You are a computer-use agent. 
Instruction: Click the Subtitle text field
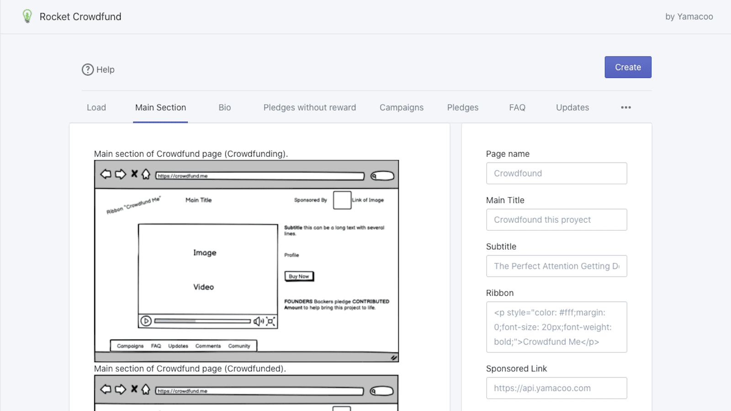[556, 266]
